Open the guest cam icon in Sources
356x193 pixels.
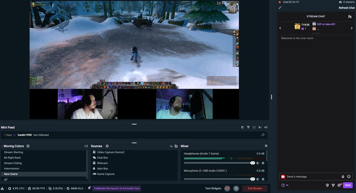pyautogui.click(x=171, y=146)
